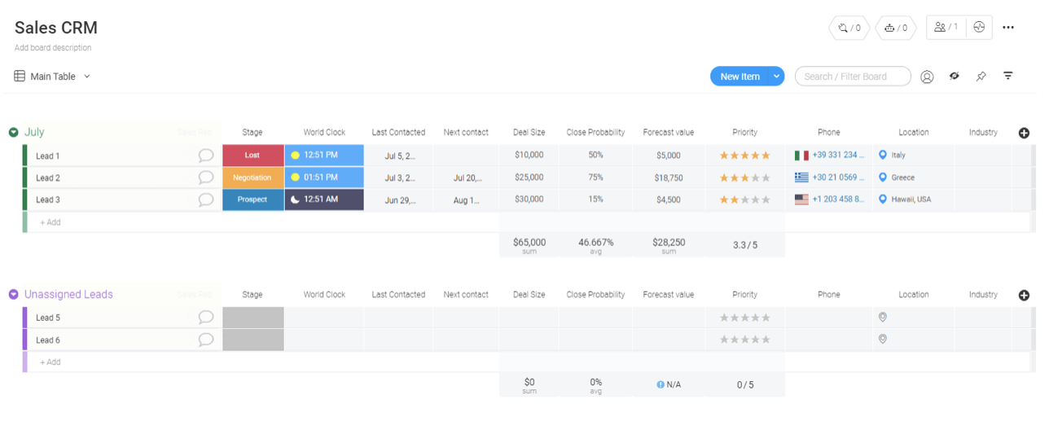Open the pin columns icon
Image resolution: width=1049 pixels, height=430 pixels.
pos(981,77)
